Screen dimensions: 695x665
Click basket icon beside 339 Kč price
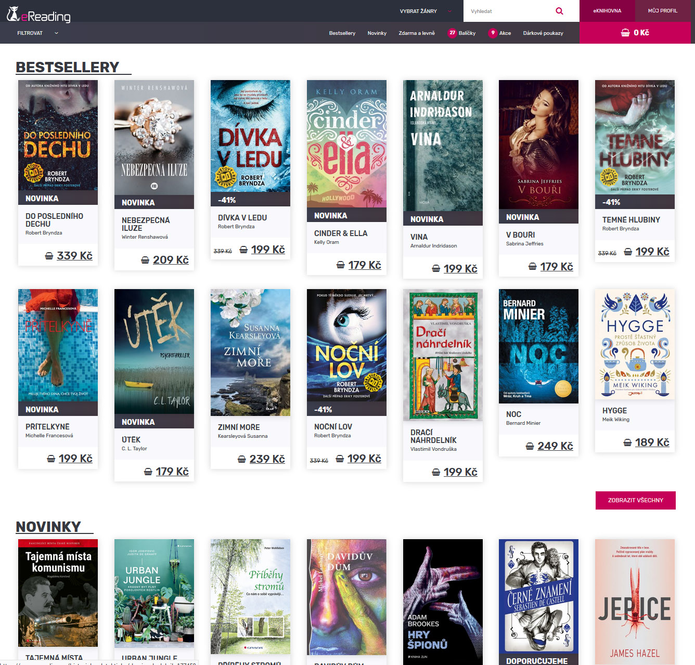[x=49, y=256]
